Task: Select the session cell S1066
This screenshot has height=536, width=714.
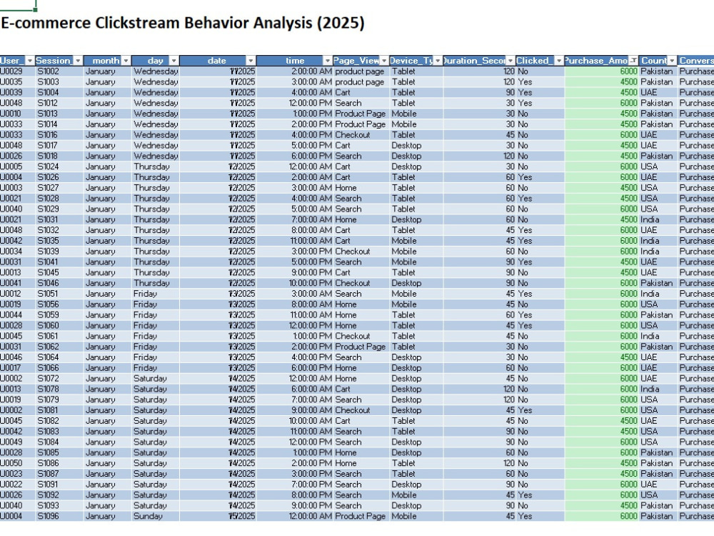Action: [60, 368]
